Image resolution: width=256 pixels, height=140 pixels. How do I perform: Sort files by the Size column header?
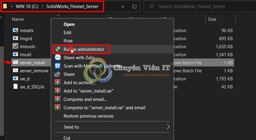pos(212,19)
